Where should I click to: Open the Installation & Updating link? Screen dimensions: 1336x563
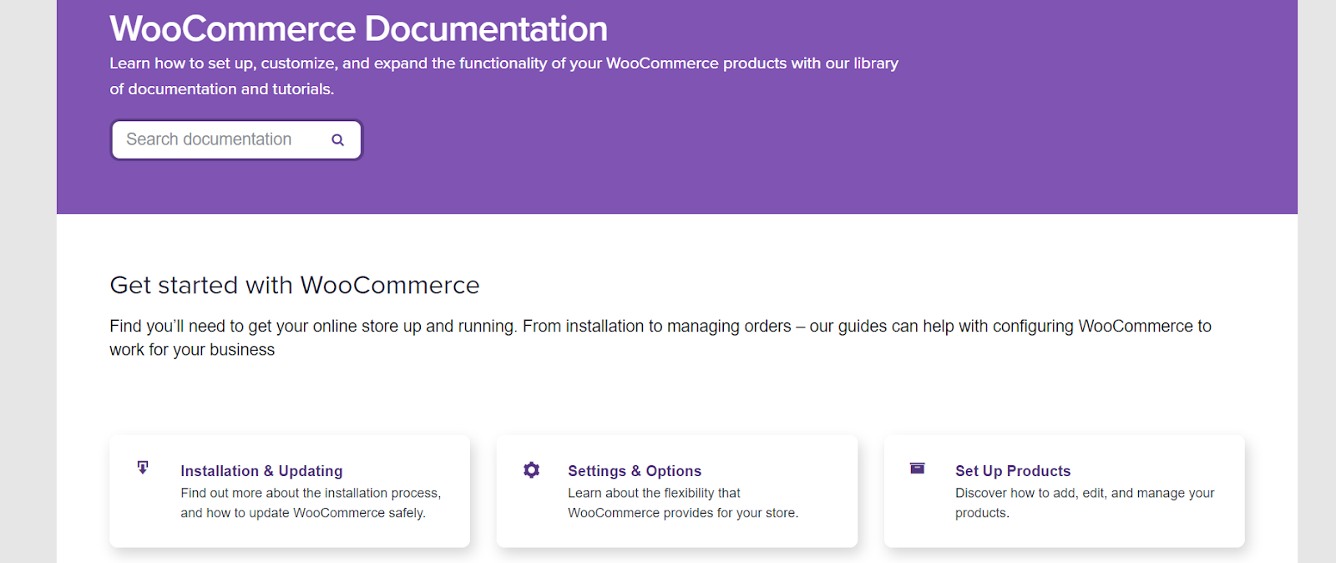[261, 471]
